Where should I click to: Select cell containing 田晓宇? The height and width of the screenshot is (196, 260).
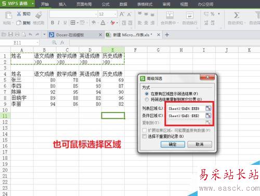point(22,98)
